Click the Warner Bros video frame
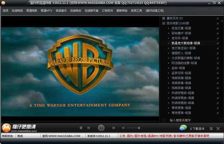 pos(80,72)
